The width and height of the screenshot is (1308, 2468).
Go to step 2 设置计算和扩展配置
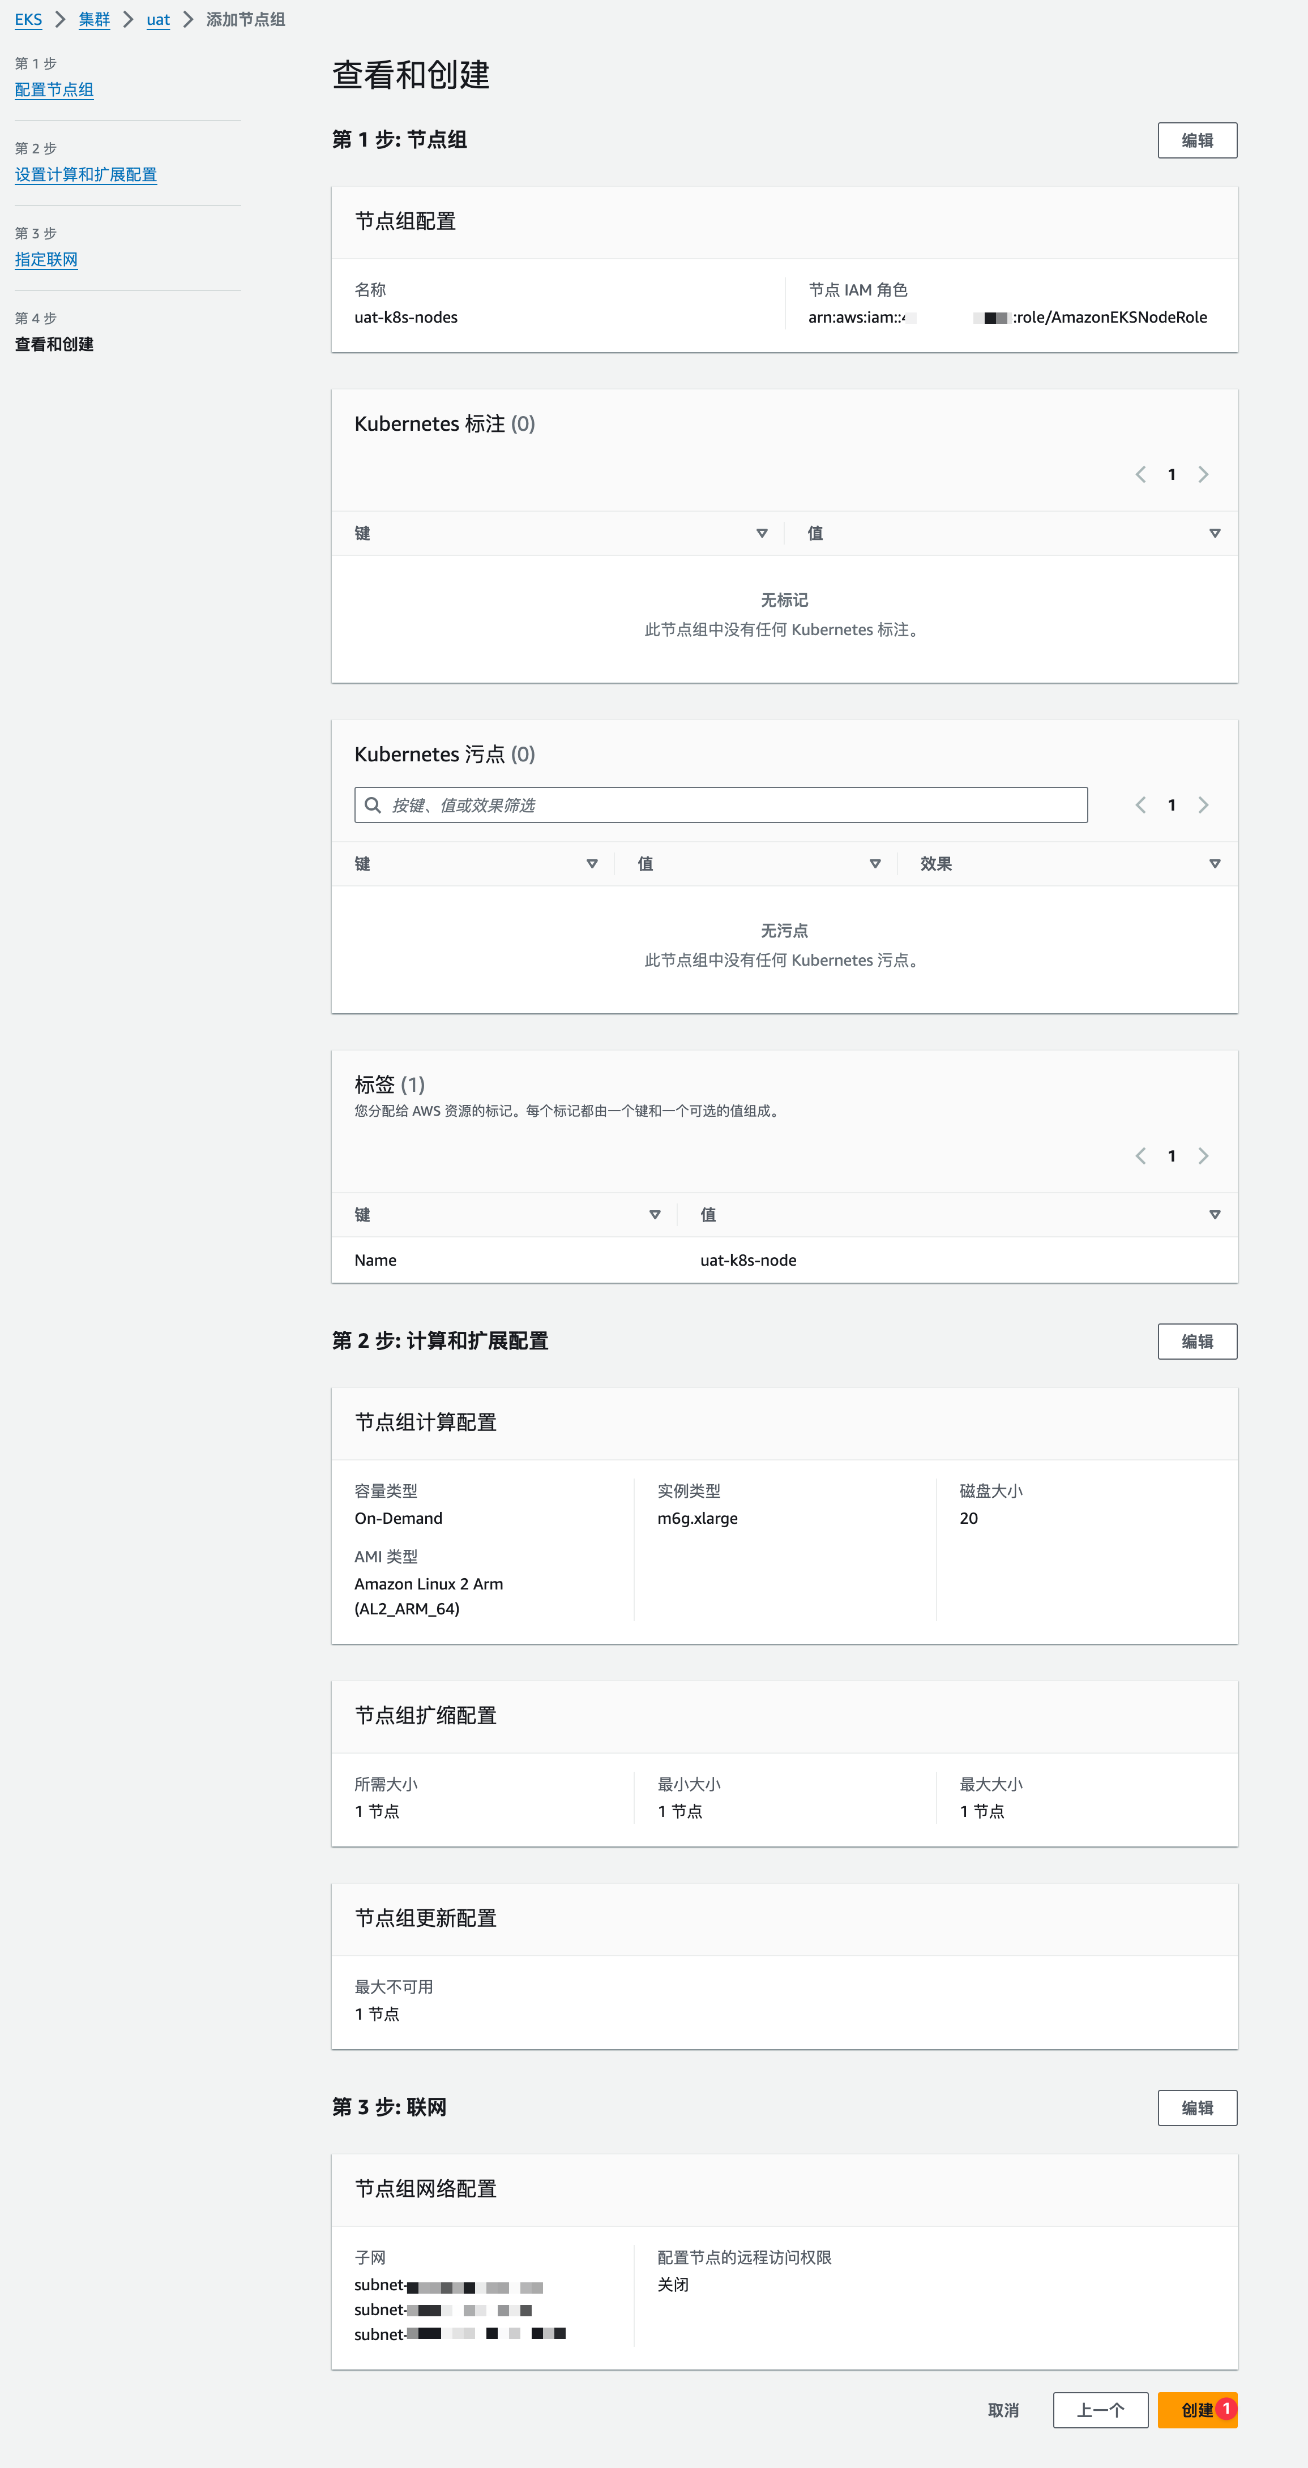click(86, 174)
